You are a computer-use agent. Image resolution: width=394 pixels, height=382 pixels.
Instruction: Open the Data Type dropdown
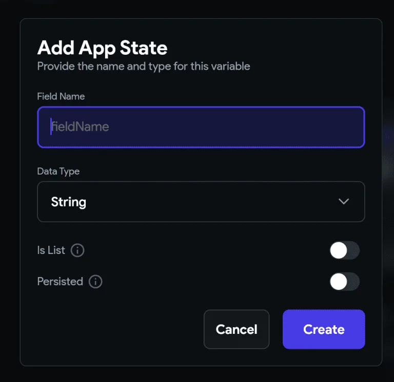[x=201, y=202]
